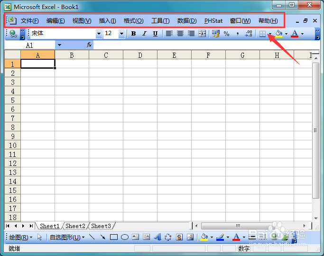Image resolution: width=324 pixels, height=256 pixels.
Task: Click the globe hyperlink toolbar icon
Action: click(13, 34)
